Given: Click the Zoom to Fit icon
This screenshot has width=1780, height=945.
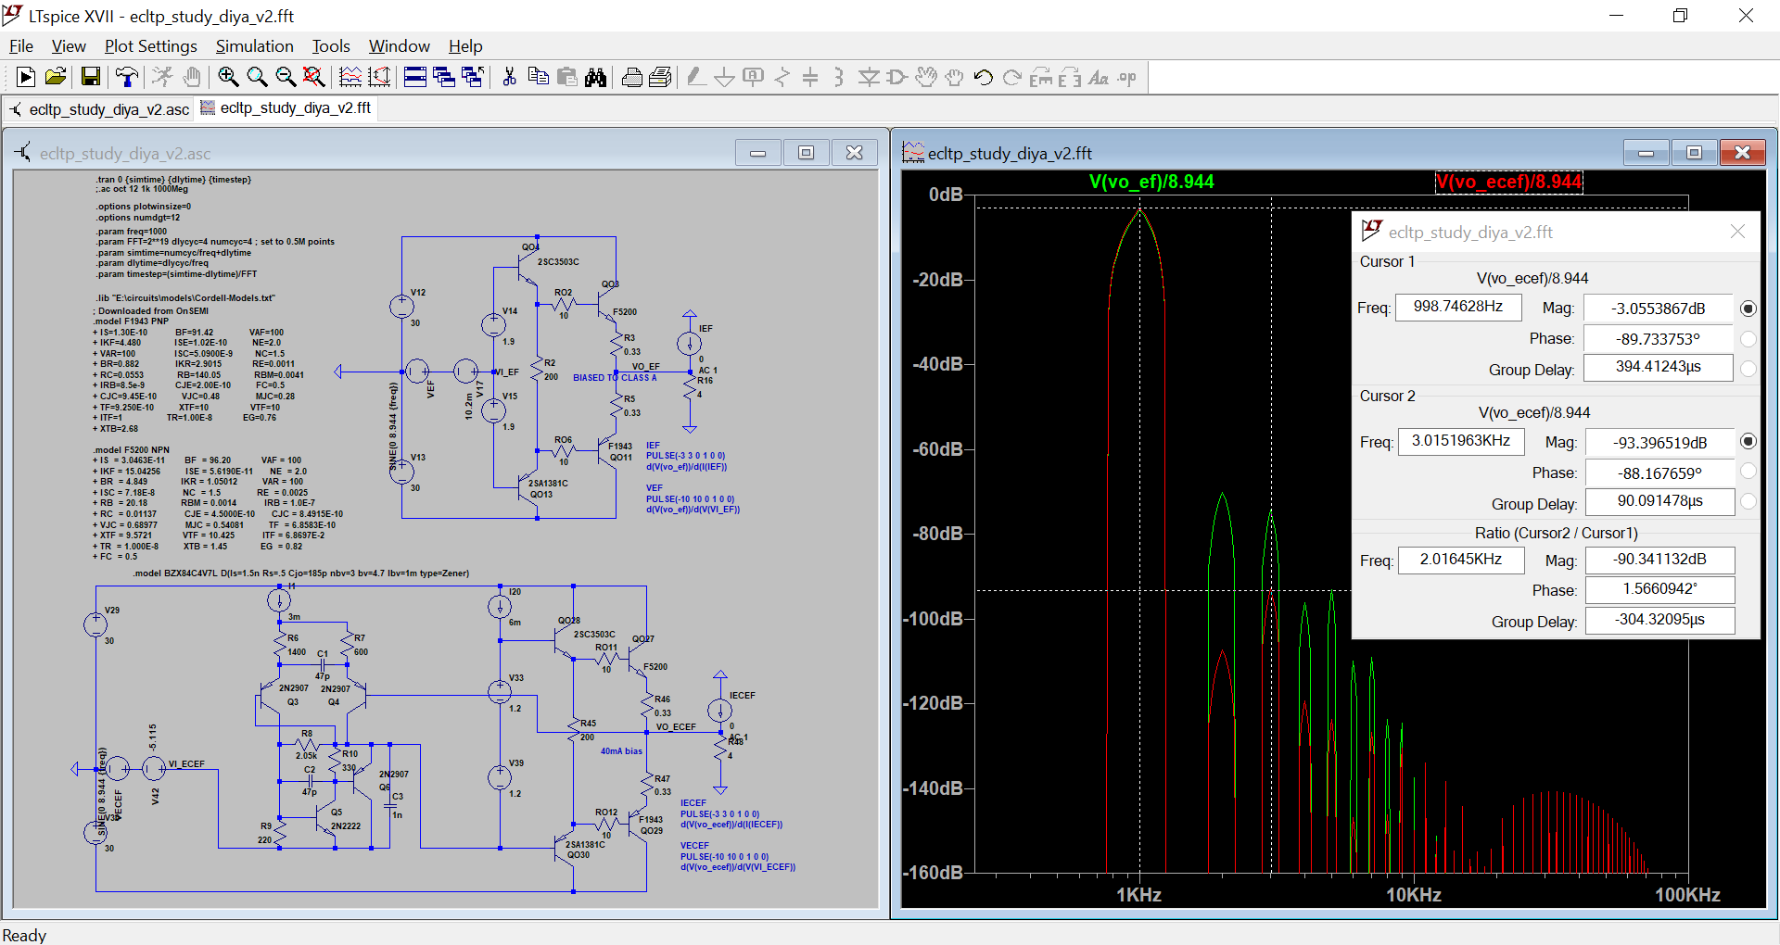Looking at the screenshot, I should (314, 78).
